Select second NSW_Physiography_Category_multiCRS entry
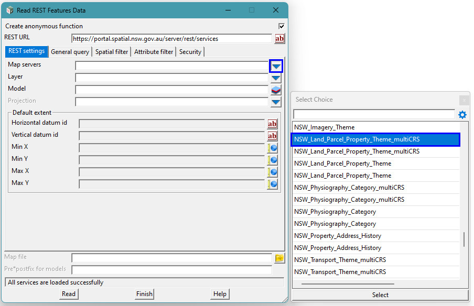The height and width of the screenshot is (306, 474). [x=376, y=200]
